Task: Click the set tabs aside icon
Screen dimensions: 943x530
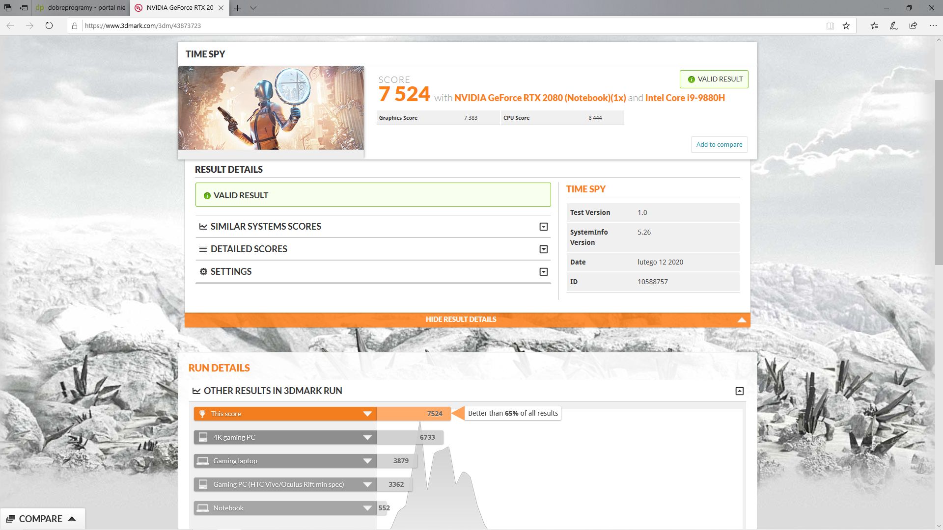Action: [x=24, y=8]
